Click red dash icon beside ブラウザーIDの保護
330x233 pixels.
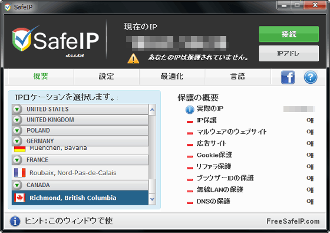click(190, 180)
